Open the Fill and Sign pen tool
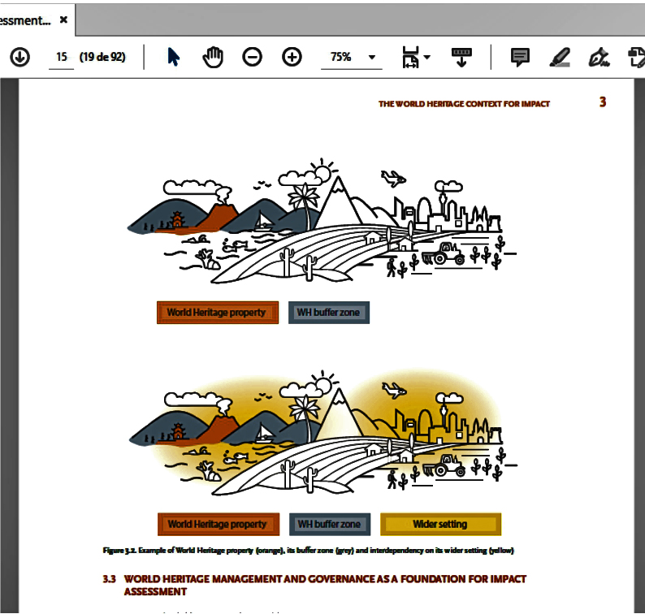645x614 pixels. coord(600,57)
